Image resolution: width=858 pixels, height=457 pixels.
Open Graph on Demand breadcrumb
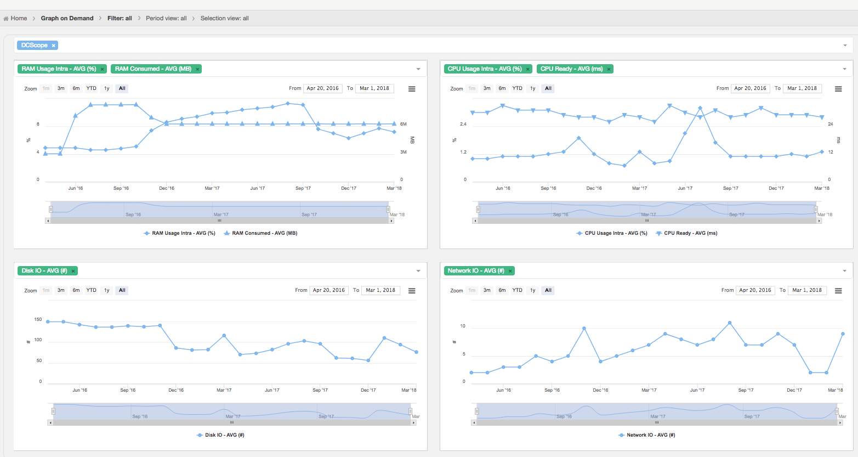click(67, 19)
